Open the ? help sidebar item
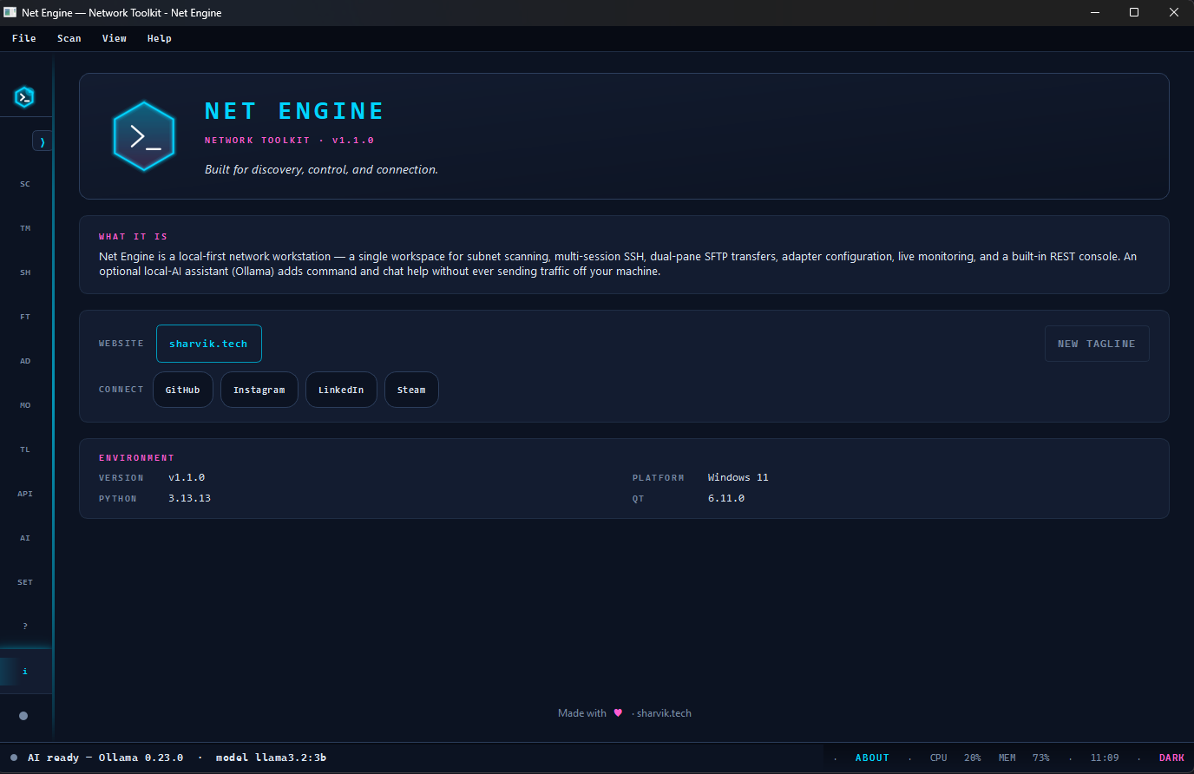Image resolution: width=1194 pixels, height=774 pixels. (25, 626)
